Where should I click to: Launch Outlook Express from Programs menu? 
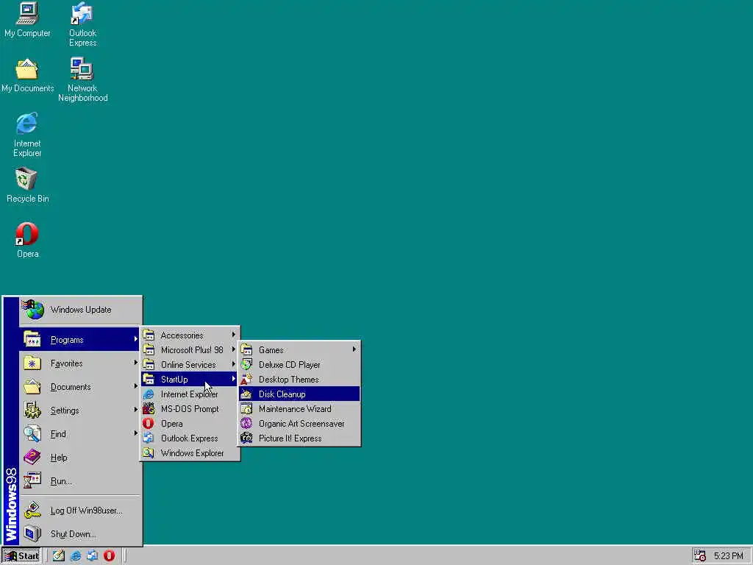click(x=190, y=438)
